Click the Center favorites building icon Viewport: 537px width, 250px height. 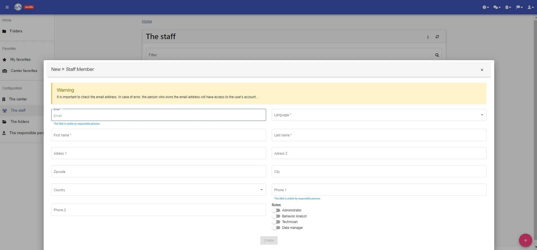point(5,71)
